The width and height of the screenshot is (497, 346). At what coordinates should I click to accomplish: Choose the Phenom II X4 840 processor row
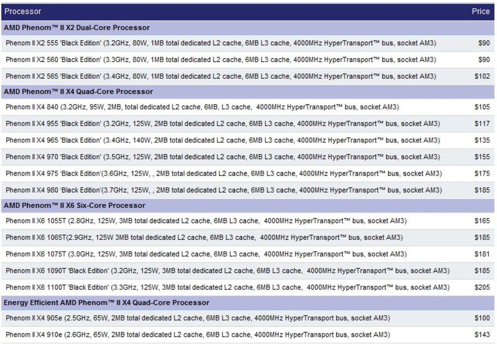(x=202, y=107)
